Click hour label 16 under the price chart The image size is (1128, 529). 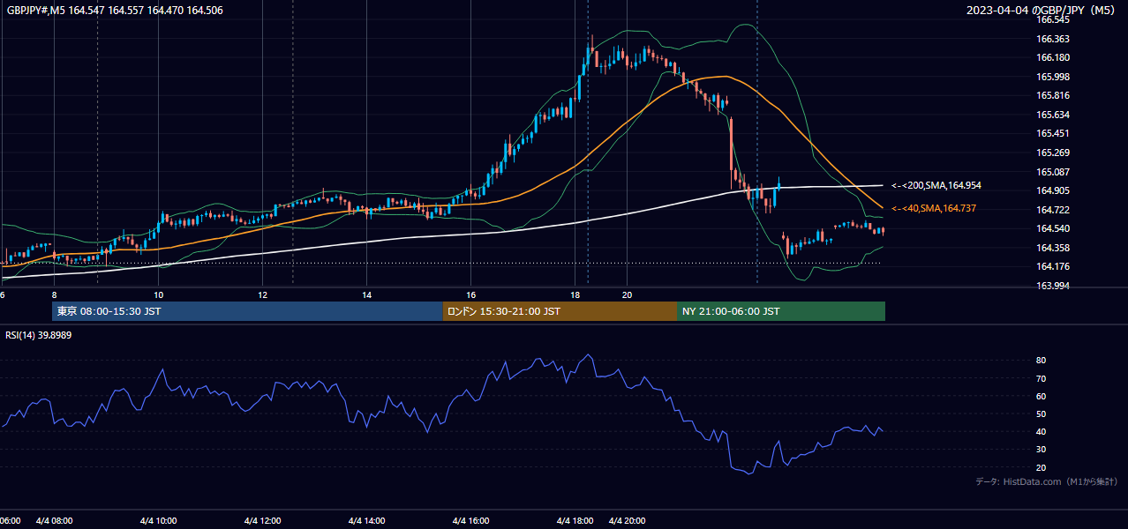[471, 294]
